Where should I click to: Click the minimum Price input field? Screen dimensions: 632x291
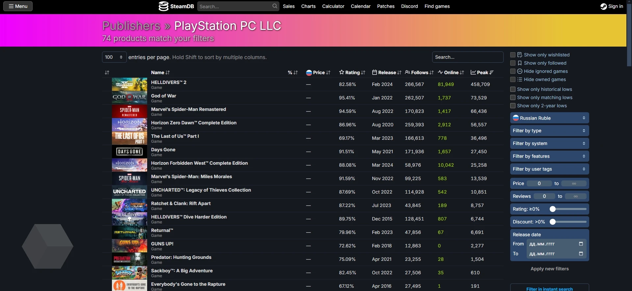pos(539,183)
